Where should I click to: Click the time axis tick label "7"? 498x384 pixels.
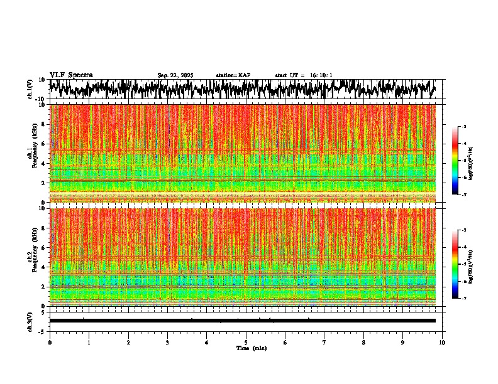click(x=324, y=343)
